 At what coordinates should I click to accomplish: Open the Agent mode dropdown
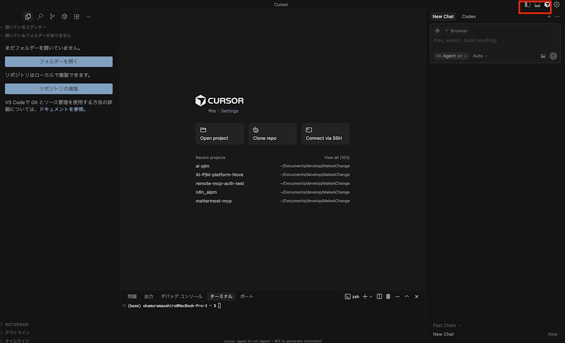[x=452, y=56]
